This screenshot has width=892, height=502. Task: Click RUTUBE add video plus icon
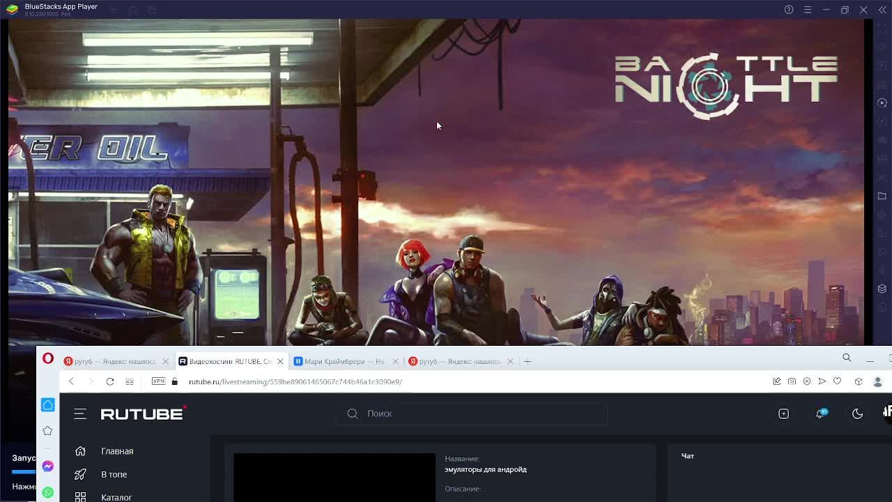pyautogui.click(x=783, y=413)
